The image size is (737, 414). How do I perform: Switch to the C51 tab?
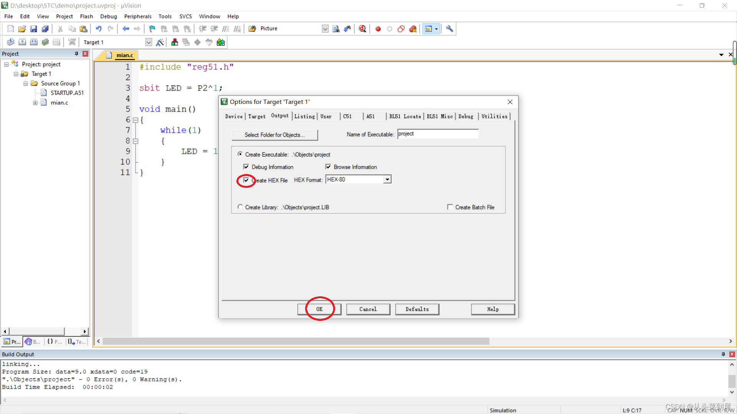[347, 117]
